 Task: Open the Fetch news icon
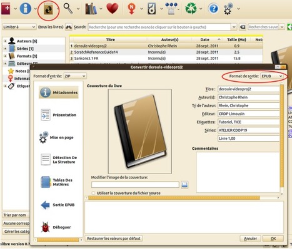coord(131,9)
